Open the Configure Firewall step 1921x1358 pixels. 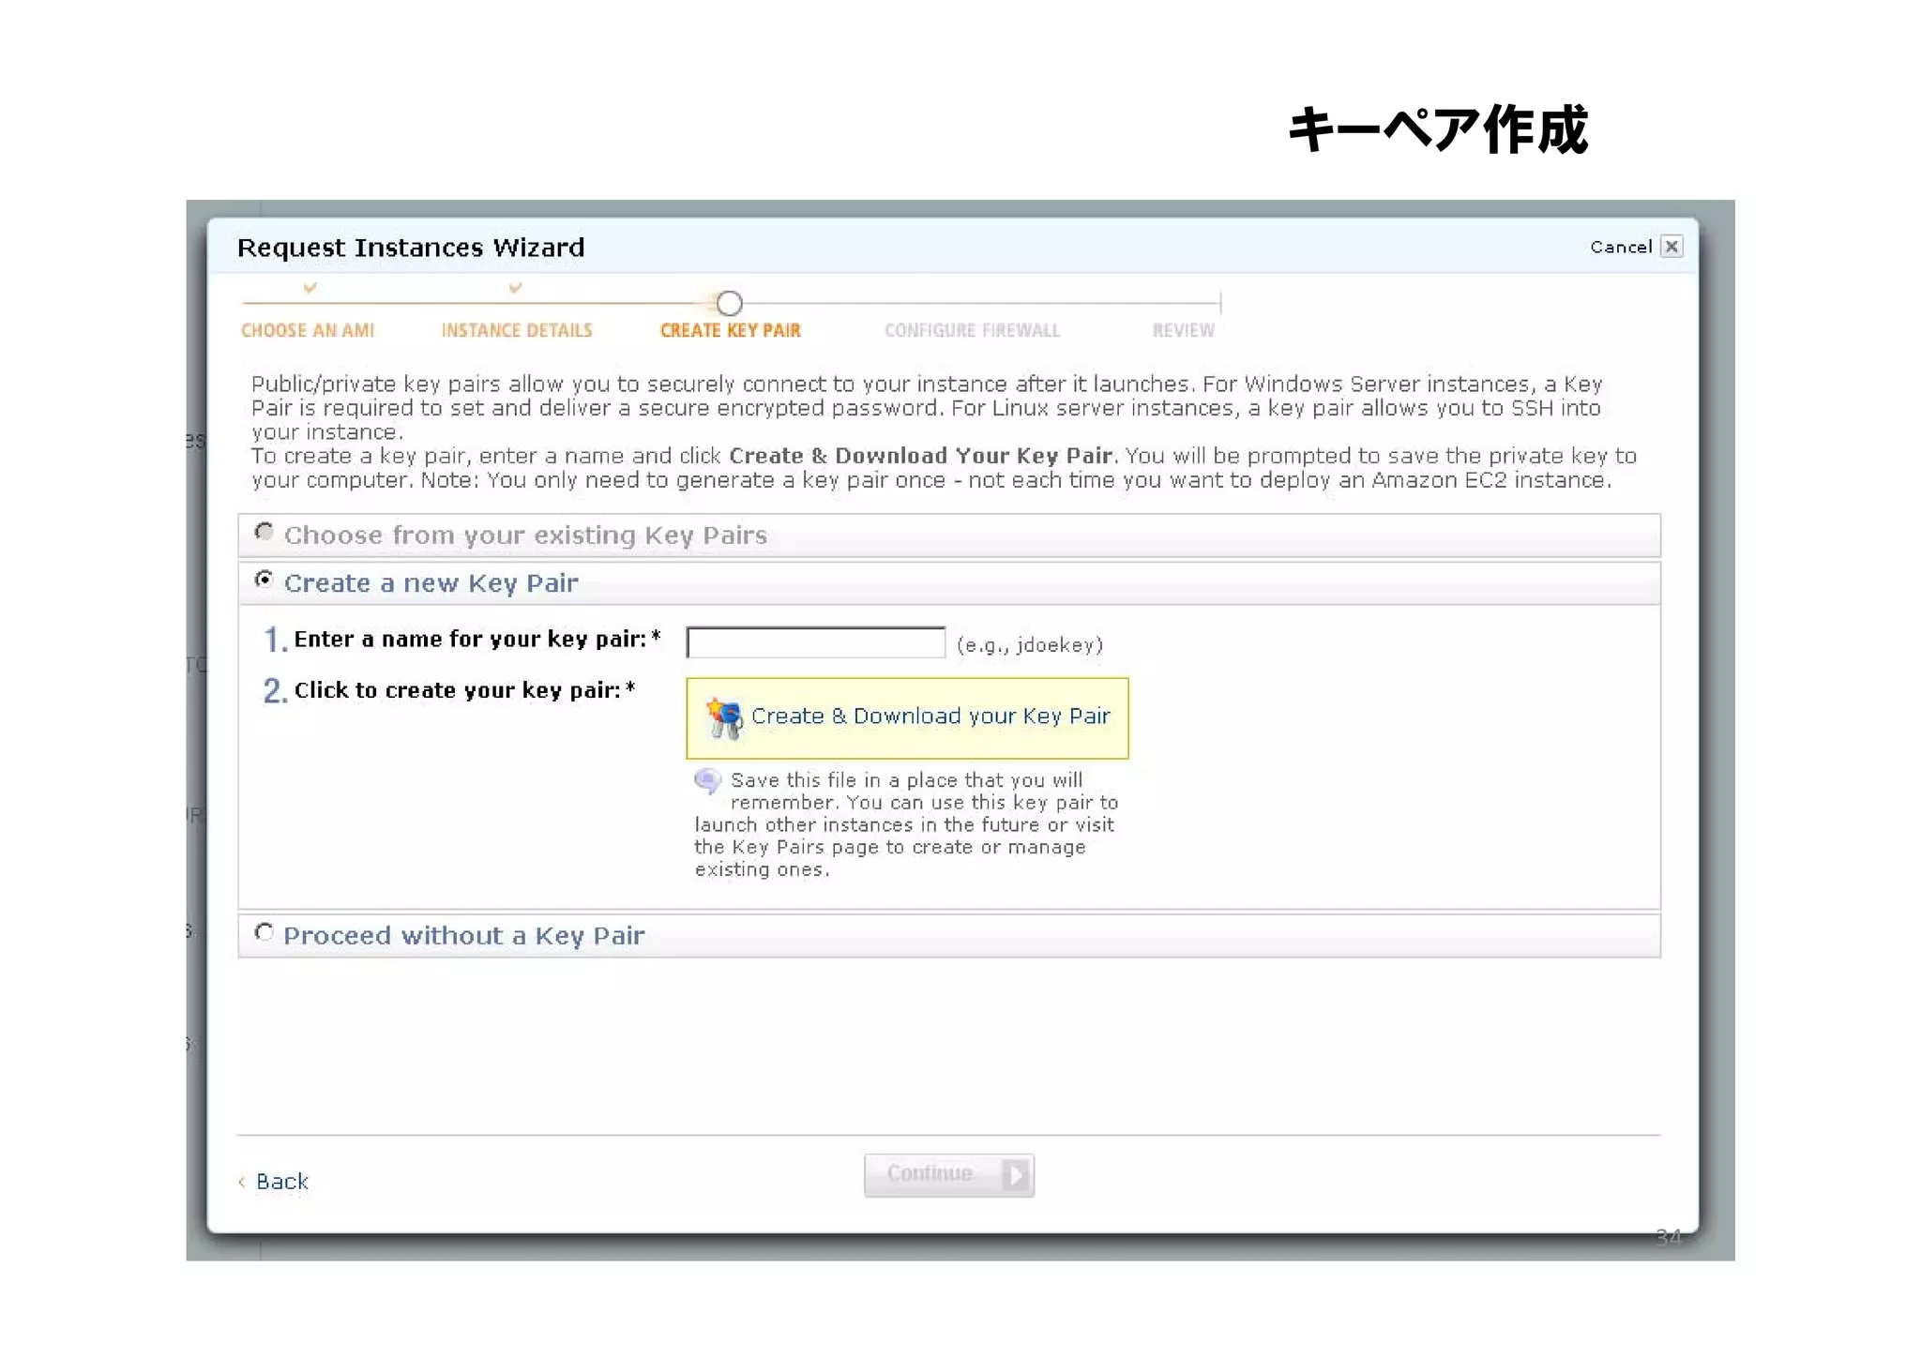point(972,330)
